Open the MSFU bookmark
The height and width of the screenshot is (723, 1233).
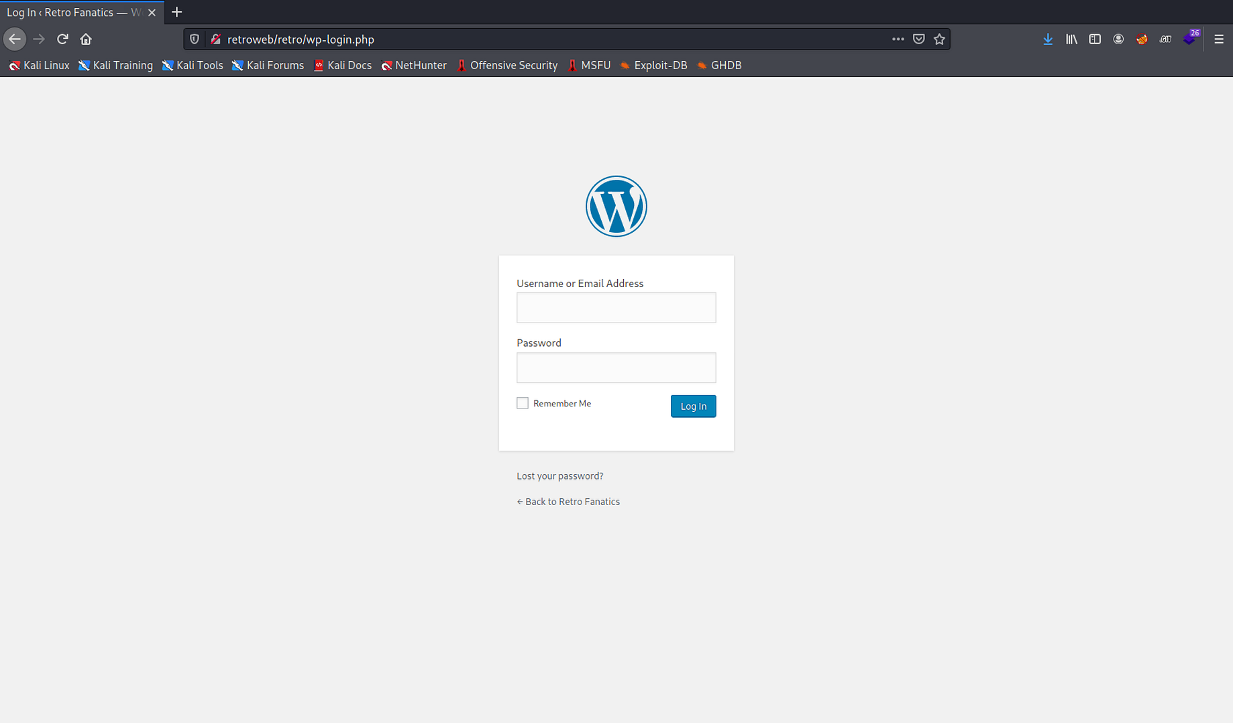(589, 65)
